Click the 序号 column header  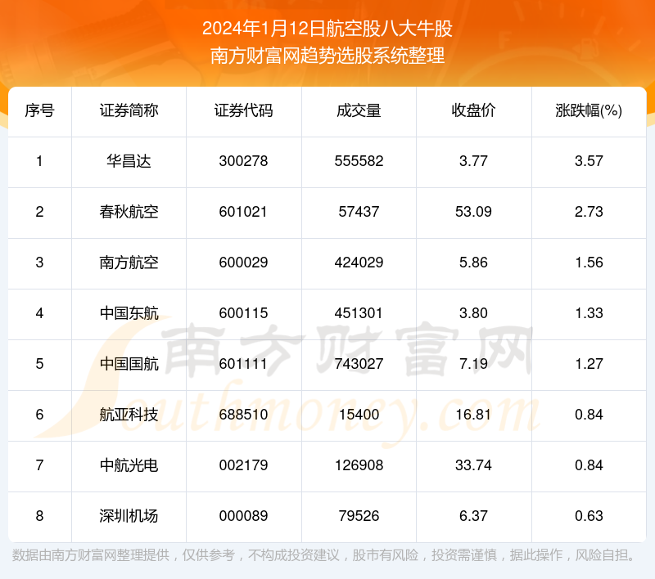click(39, 111)
